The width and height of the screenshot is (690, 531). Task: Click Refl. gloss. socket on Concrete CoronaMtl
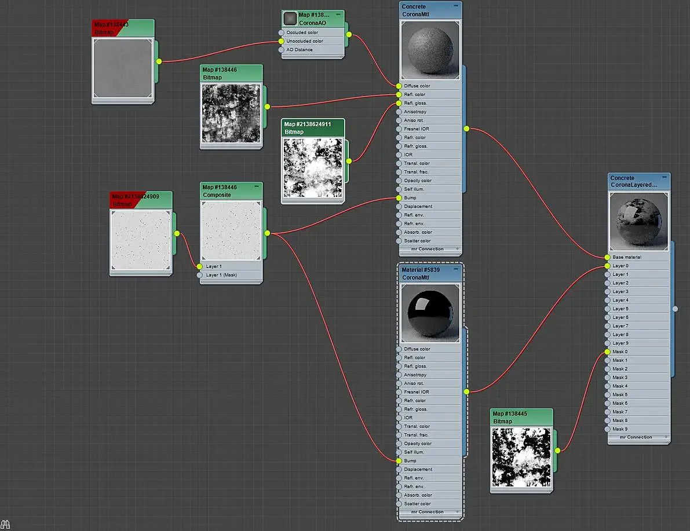pyautogui.click(x=399, y=104)
